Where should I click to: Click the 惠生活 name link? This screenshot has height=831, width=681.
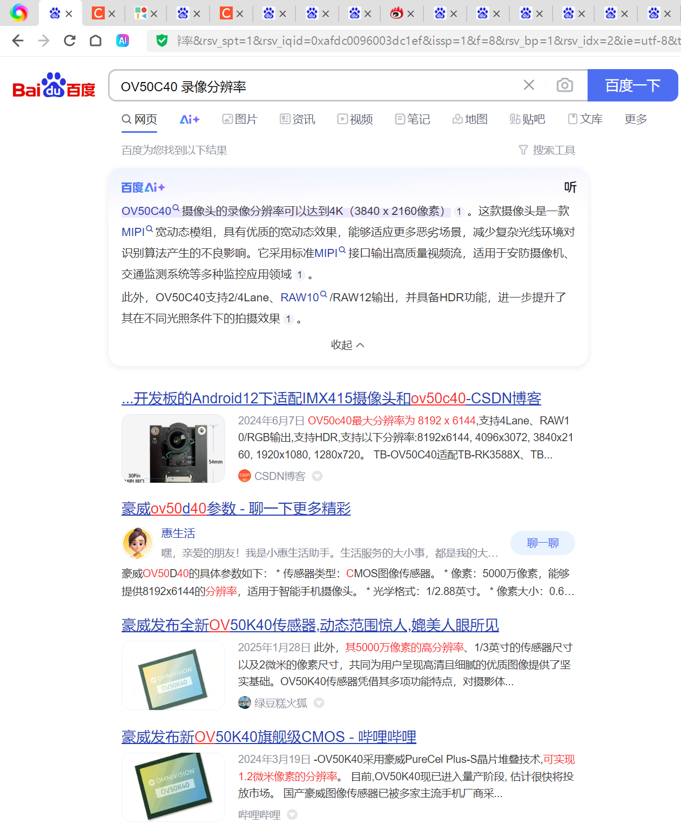tap(178, 533)
